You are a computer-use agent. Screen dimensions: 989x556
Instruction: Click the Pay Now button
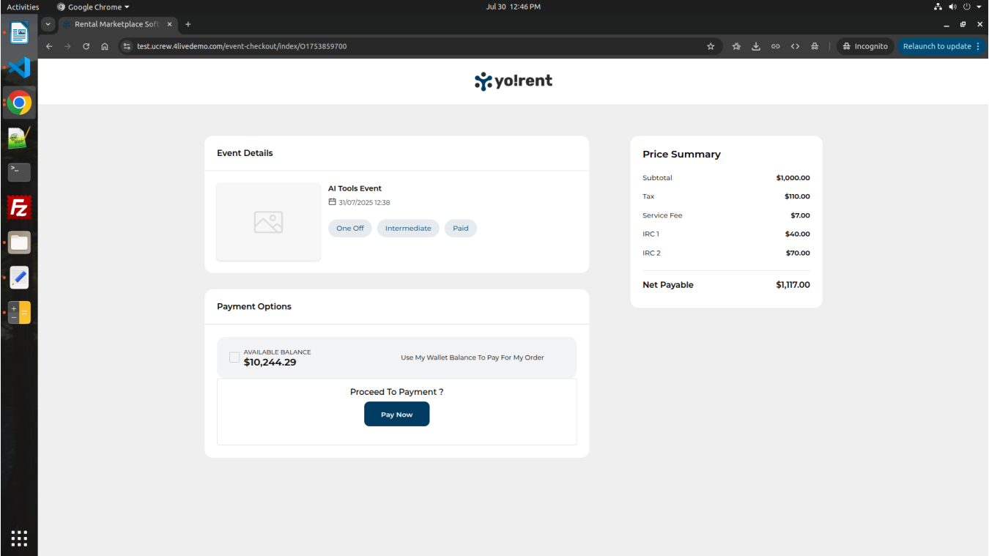point(396,415)
